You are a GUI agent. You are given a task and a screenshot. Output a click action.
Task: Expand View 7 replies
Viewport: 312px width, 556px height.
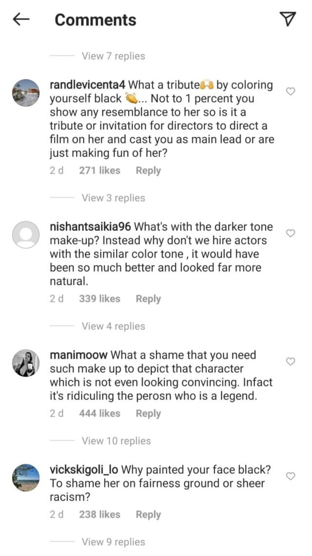113,56
